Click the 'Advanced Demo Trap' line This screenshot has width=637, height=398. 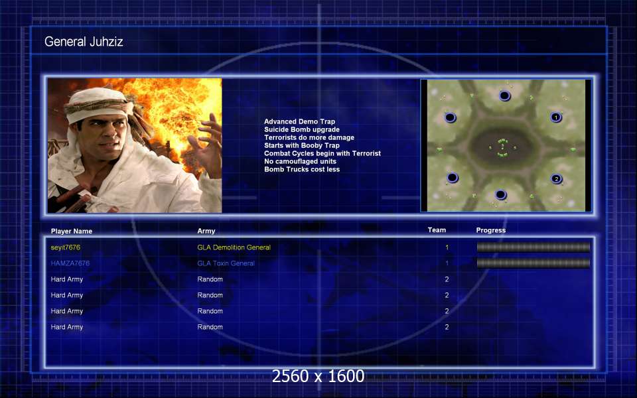point(299,121)
